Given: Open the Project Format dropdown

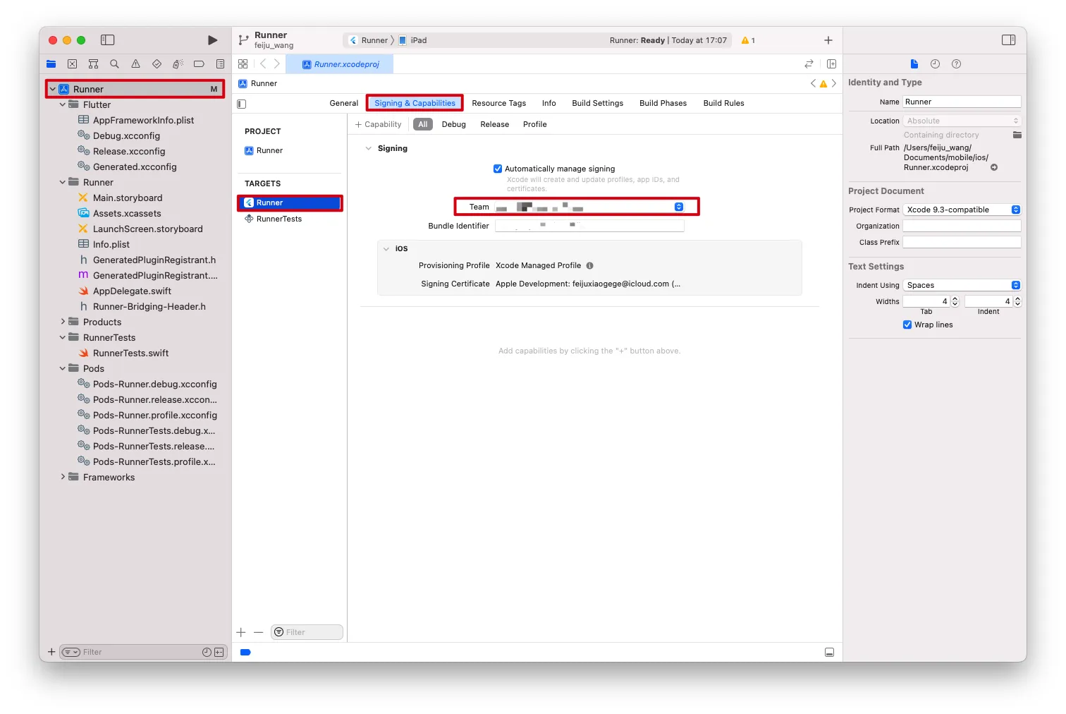Looking at the screenshot, I should (962, 210).
